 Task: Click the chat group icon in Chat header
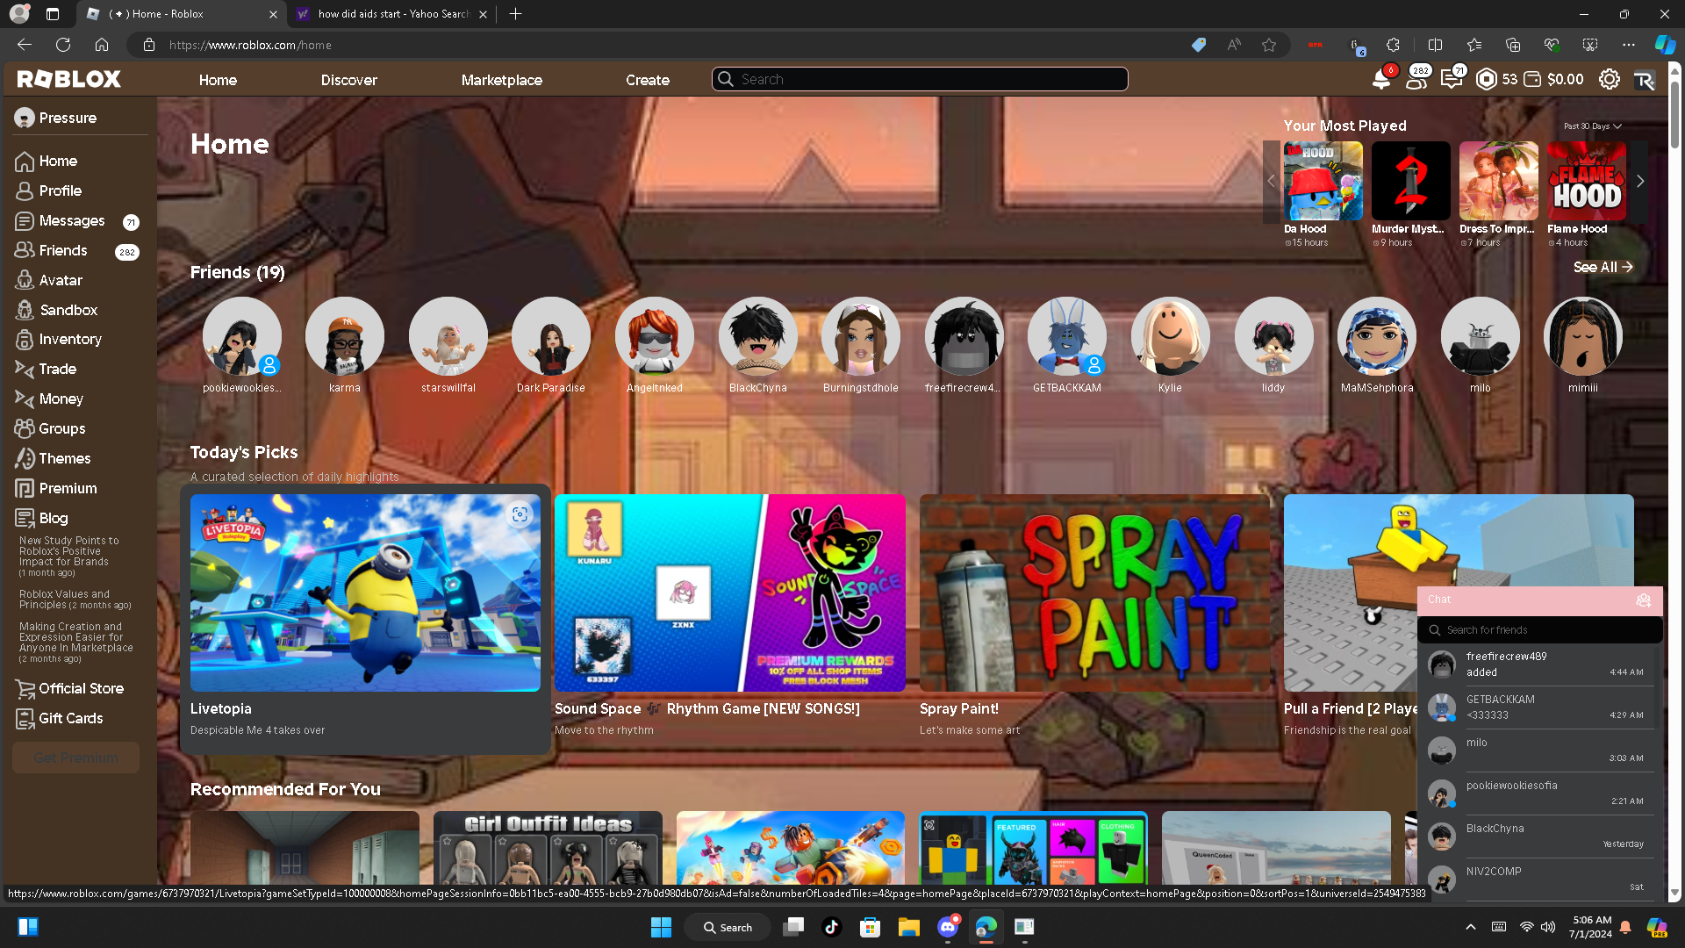pyautogui.click(x=1643, y=600)
